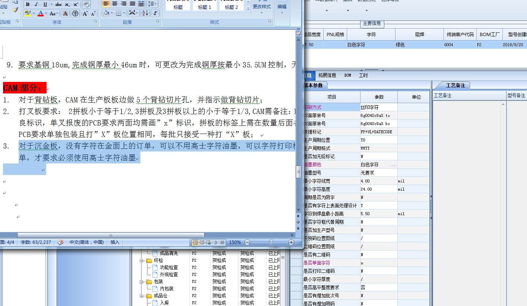The height and width of the screenshot is (306, 527).
Task: Switch to Full Screen Reading view
Action: [x=202, y=242]
